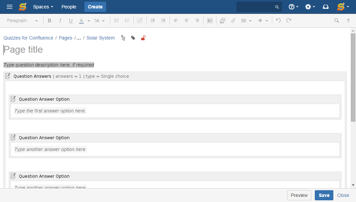The image size is (356, 202).
Task: Open page layout tool
Action: click(210, 21)
